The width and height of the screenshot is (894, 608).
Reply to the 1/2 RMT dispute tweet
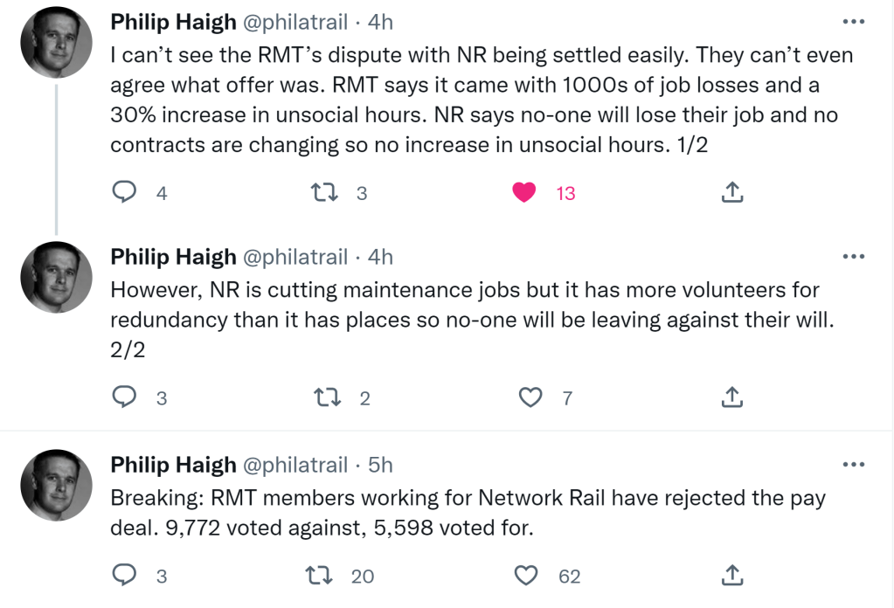[125, 192]
